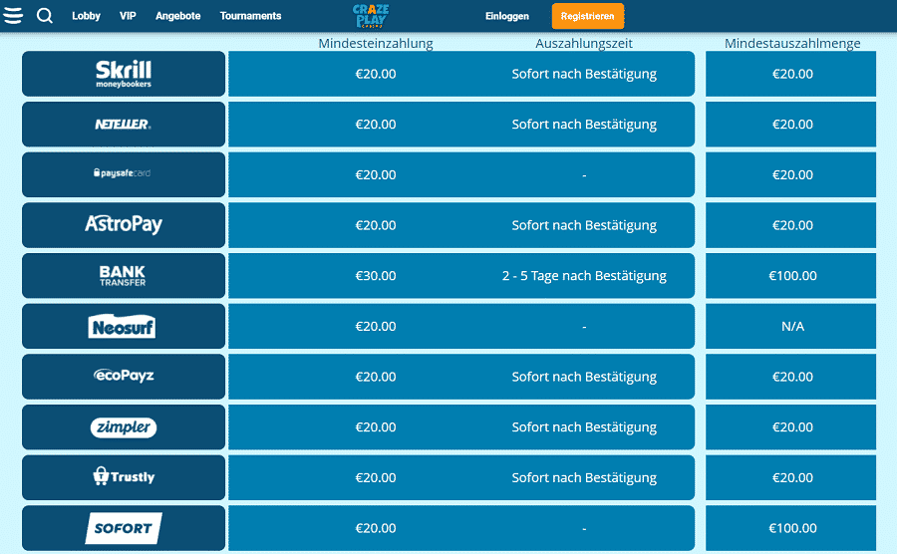The width and height of the screenshot is (897, 554).
Task: Click Trustly's €20.00 minimum deposit value
Action: (376, 477)
